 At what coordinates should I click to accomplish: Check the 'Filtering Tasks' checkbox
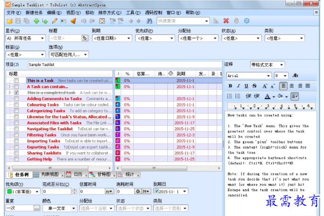pyautogui.click(x=16, y=135)
